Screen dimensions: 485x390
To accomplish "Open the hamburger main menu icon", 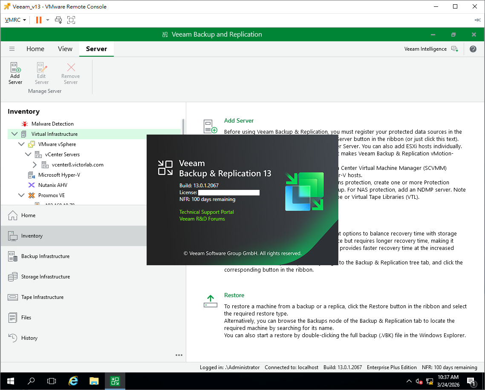I will [12, 49].
